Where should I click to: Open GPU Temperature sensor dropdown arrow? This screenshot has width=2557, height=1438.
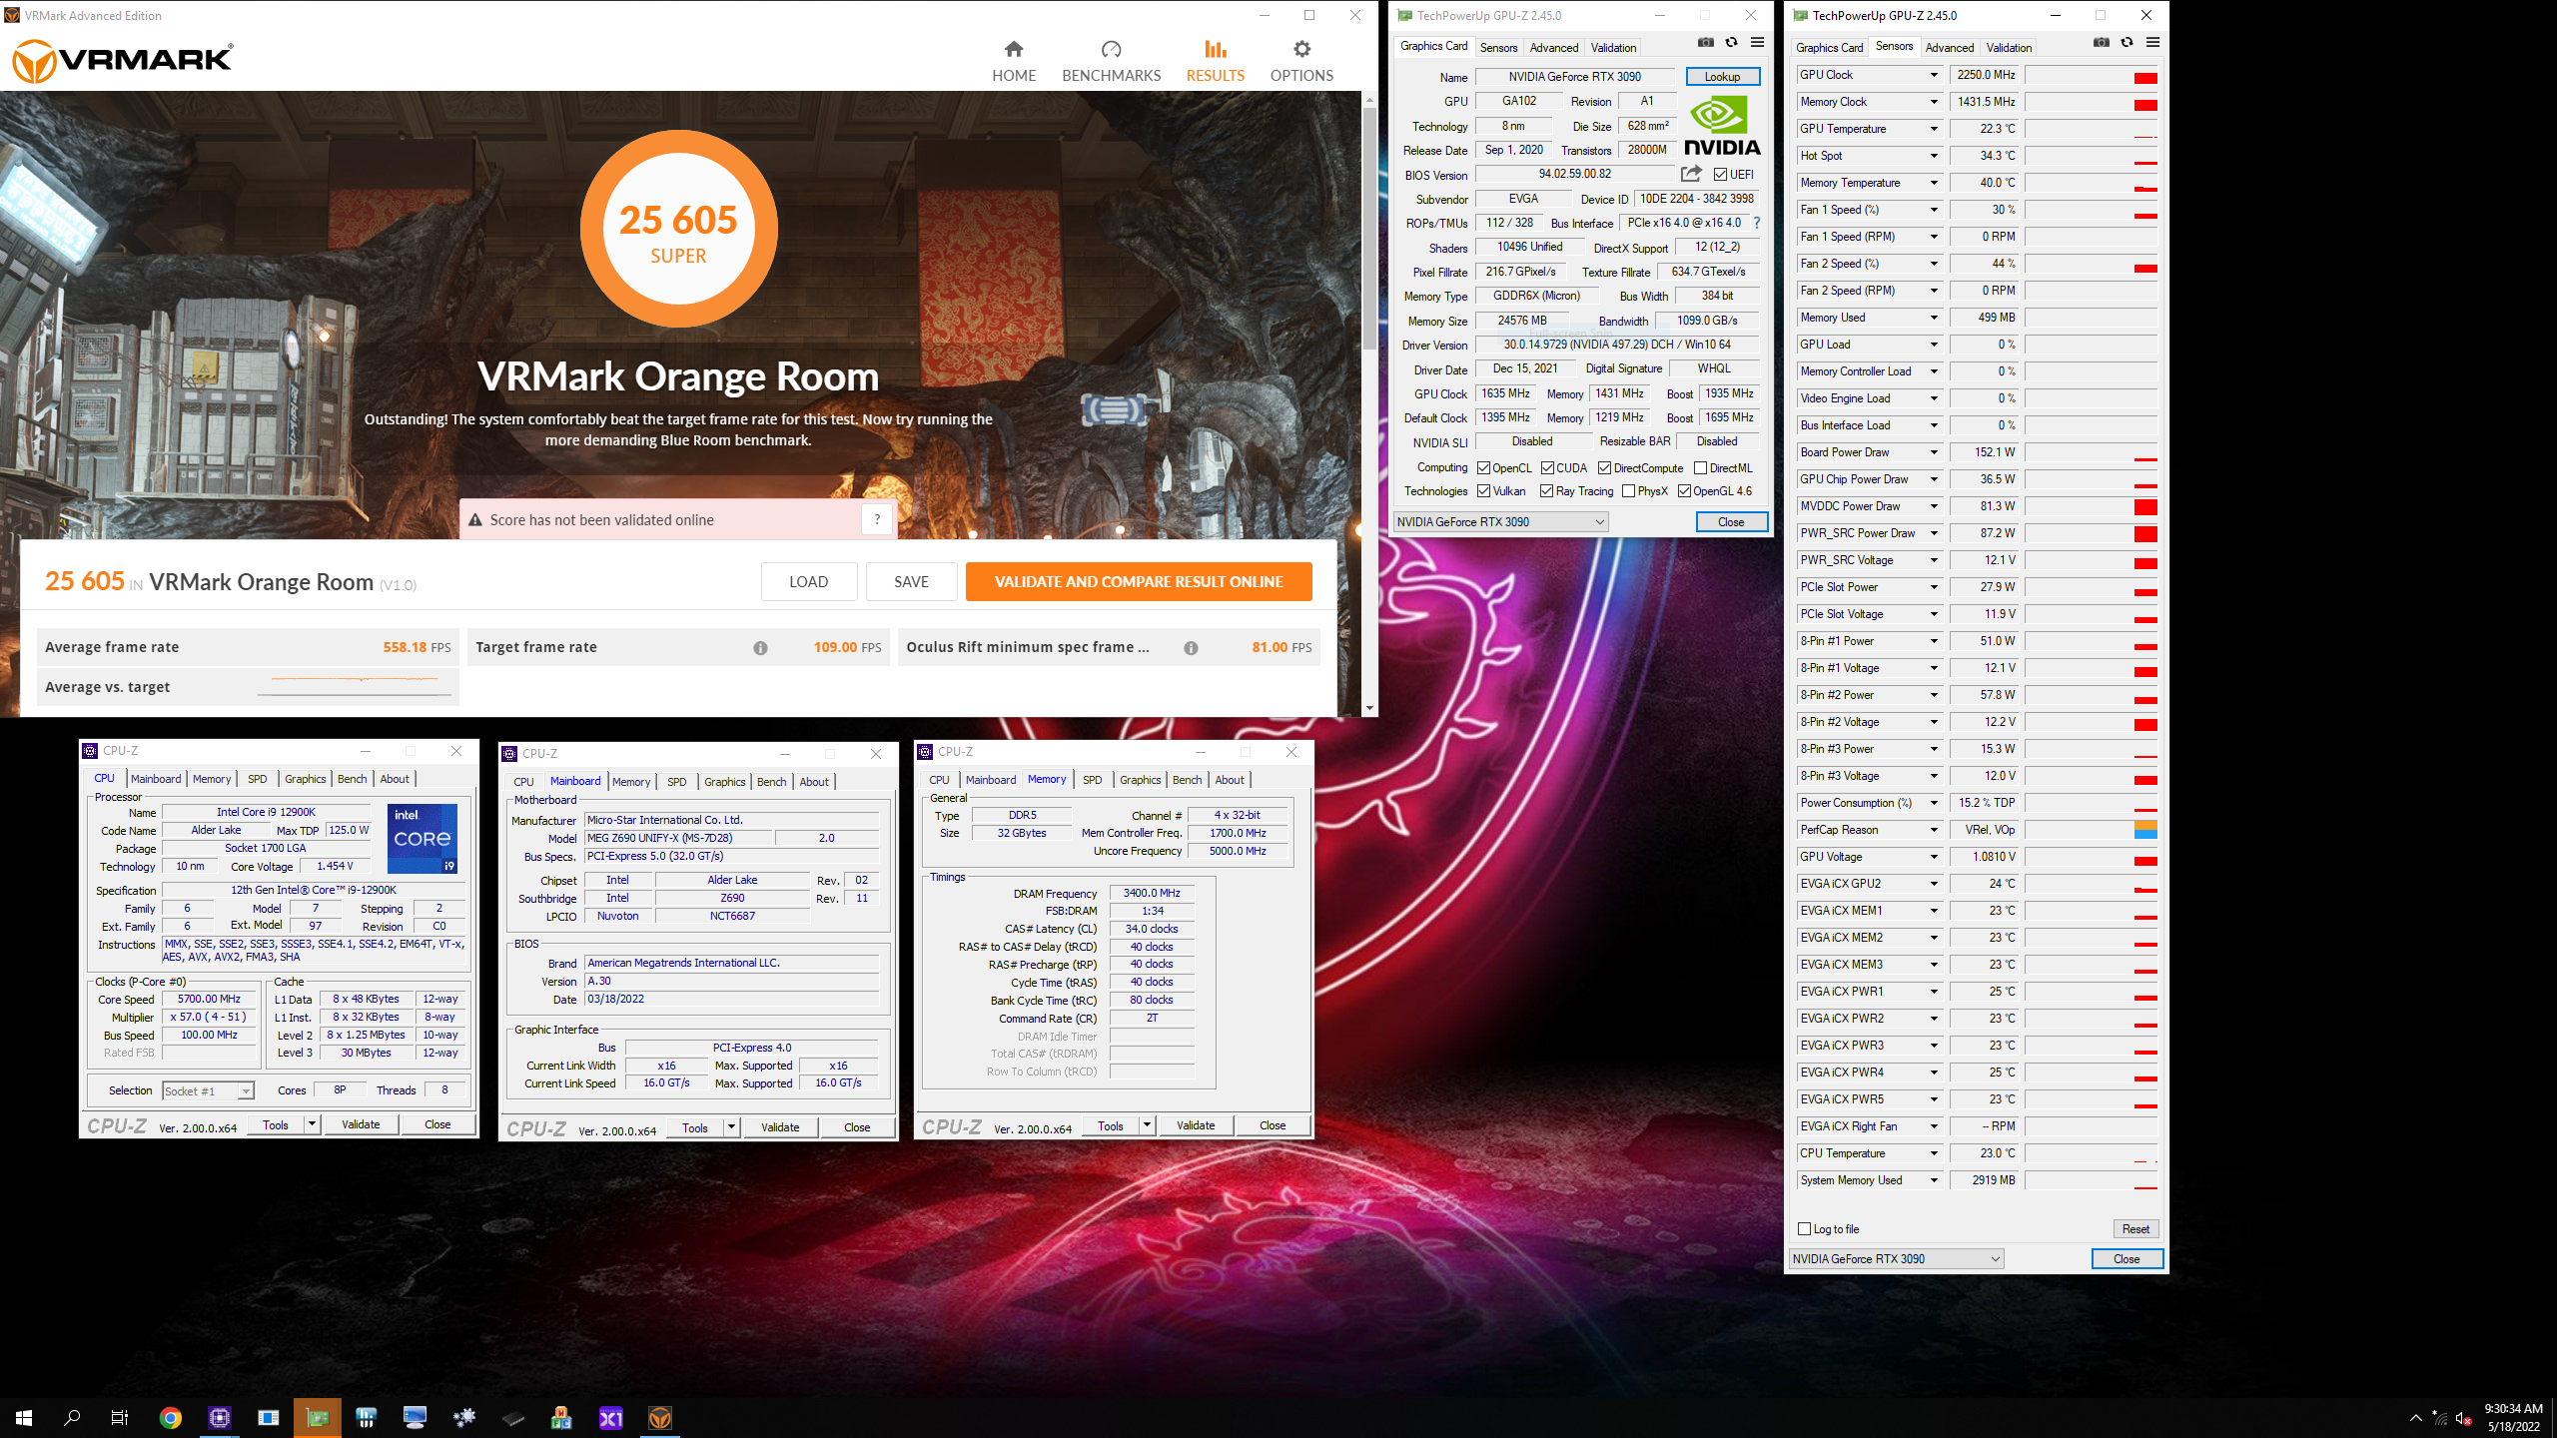coord(1934,129)
